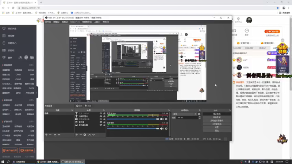Open the desktop audio settings gear
The height and width of the screenshot is (164, 292).
166,129
